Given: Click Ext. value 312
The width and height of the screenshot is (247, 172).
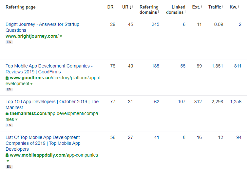Looking at the screenshot, I should pyautogui.click(x=198, y=102).
